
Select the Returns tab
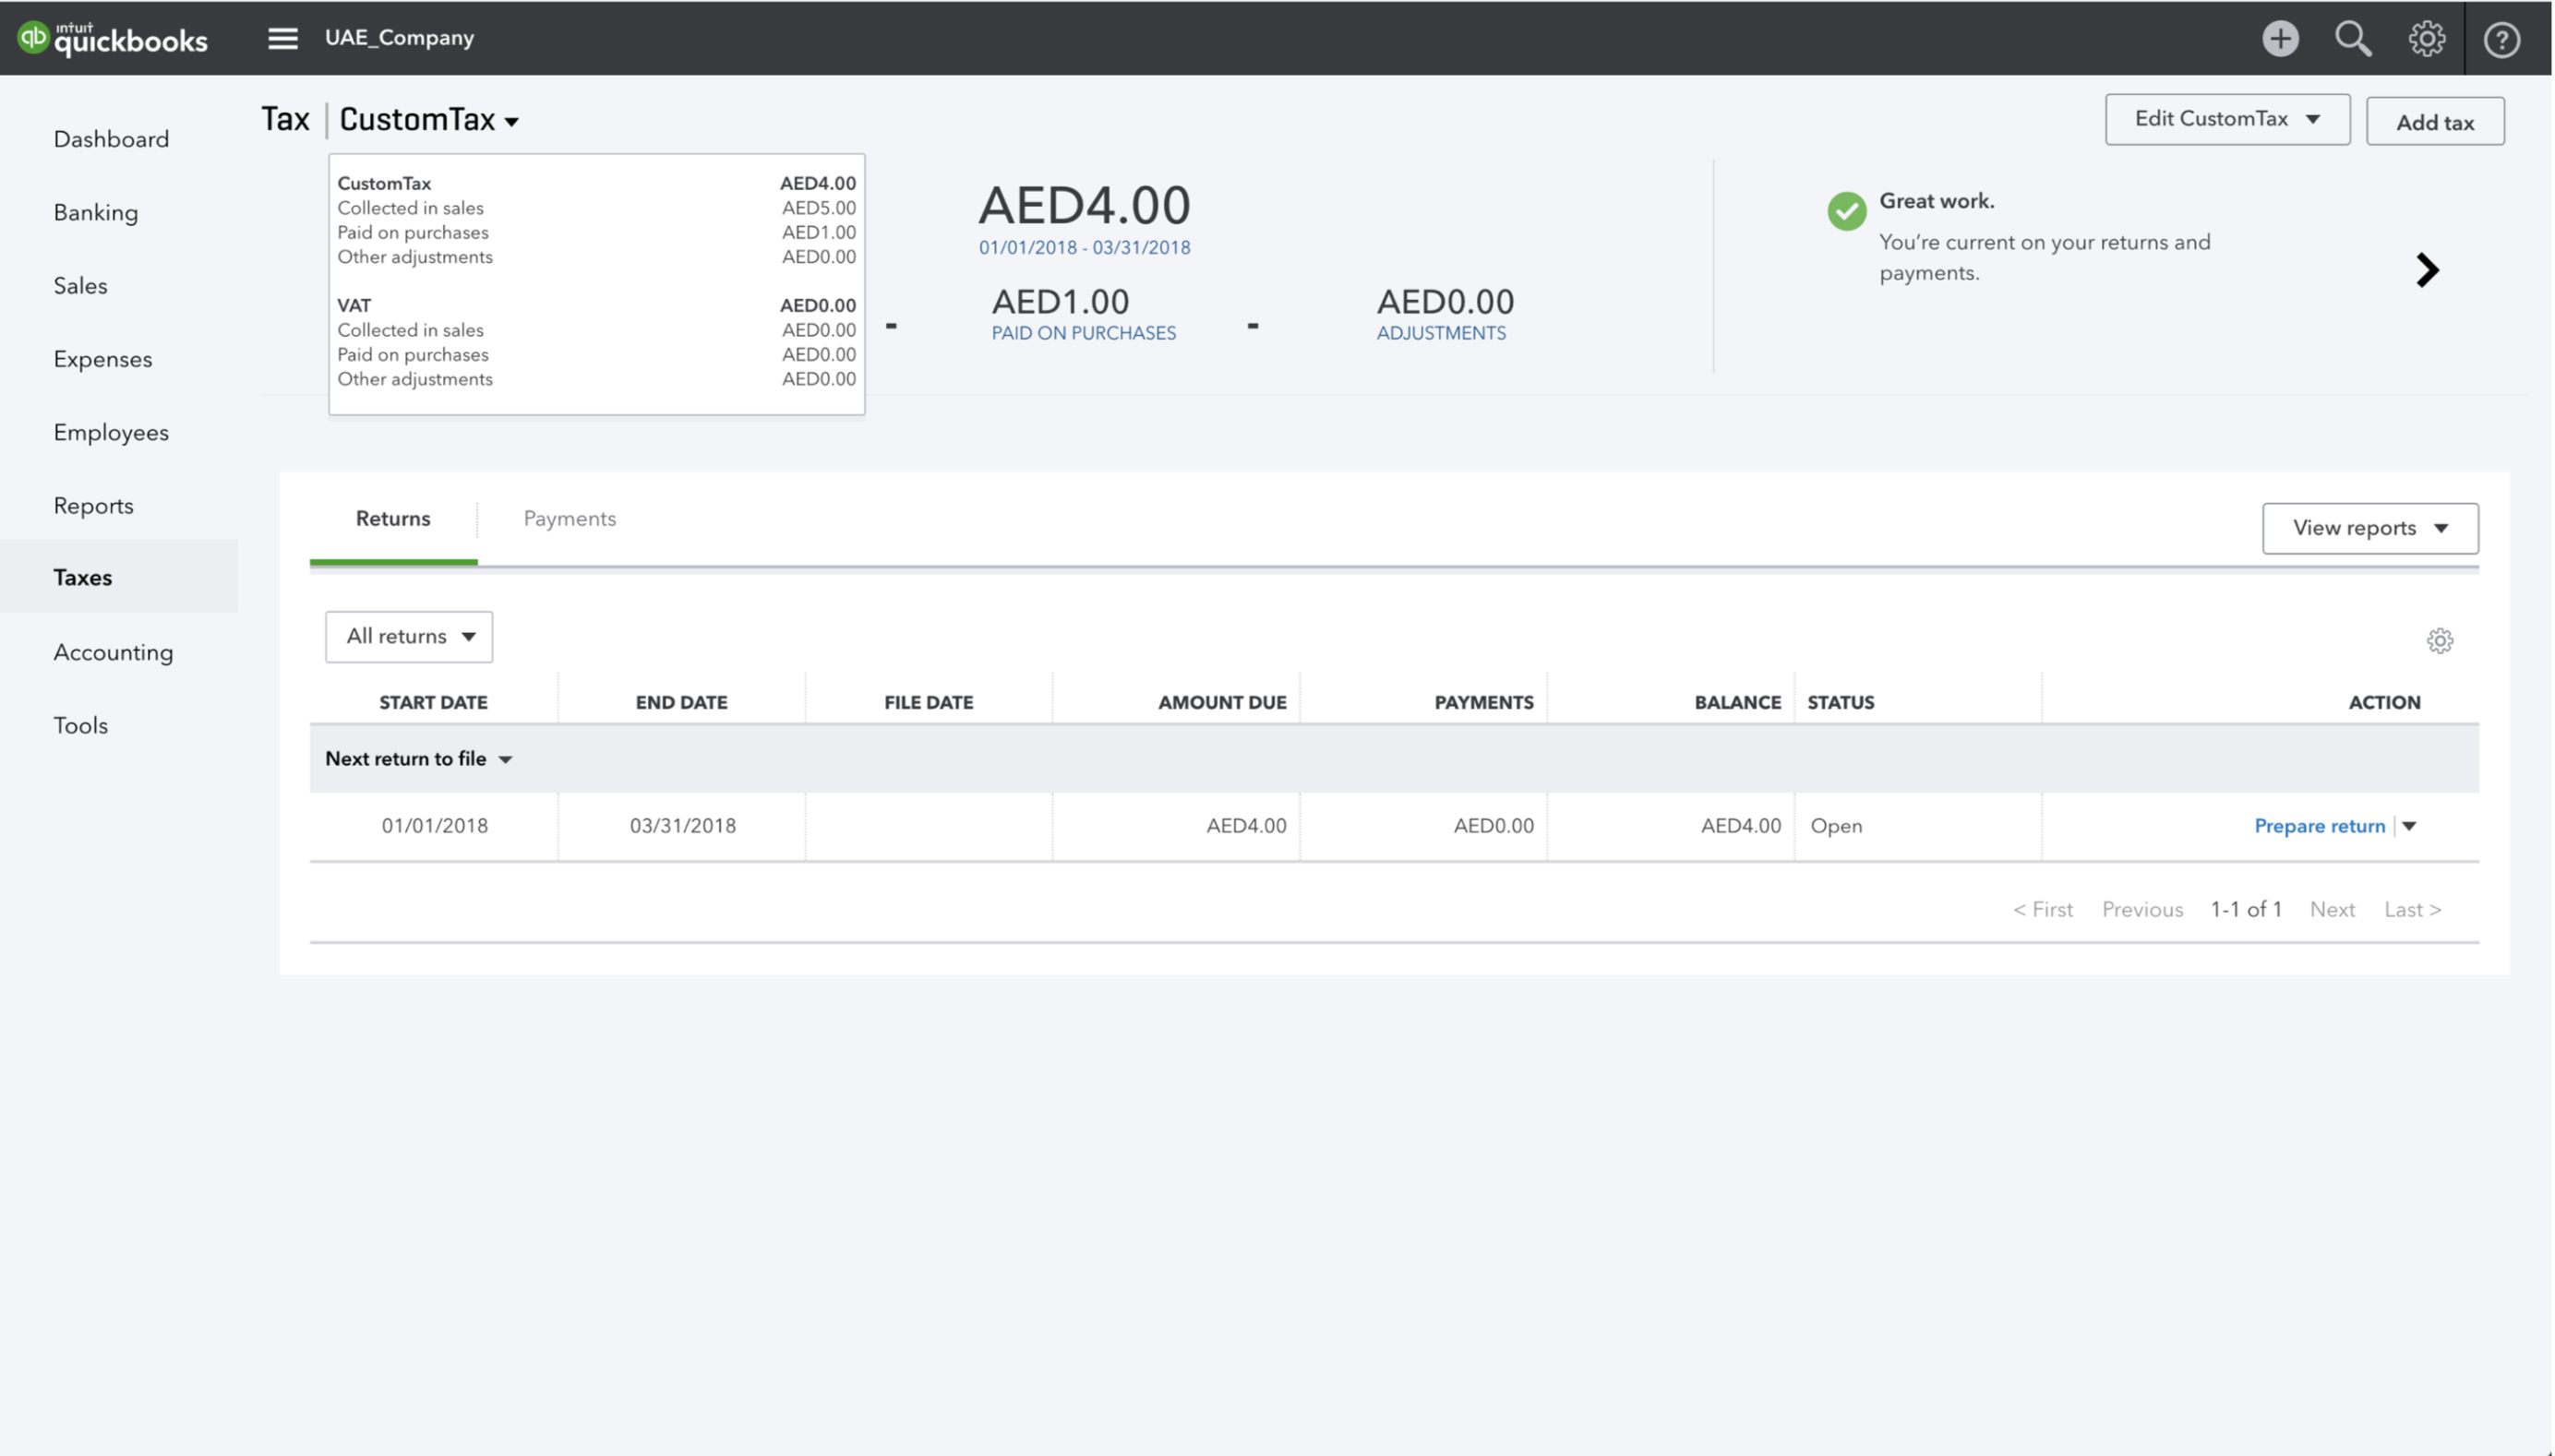pyautogui.click(x=395, y=518)
